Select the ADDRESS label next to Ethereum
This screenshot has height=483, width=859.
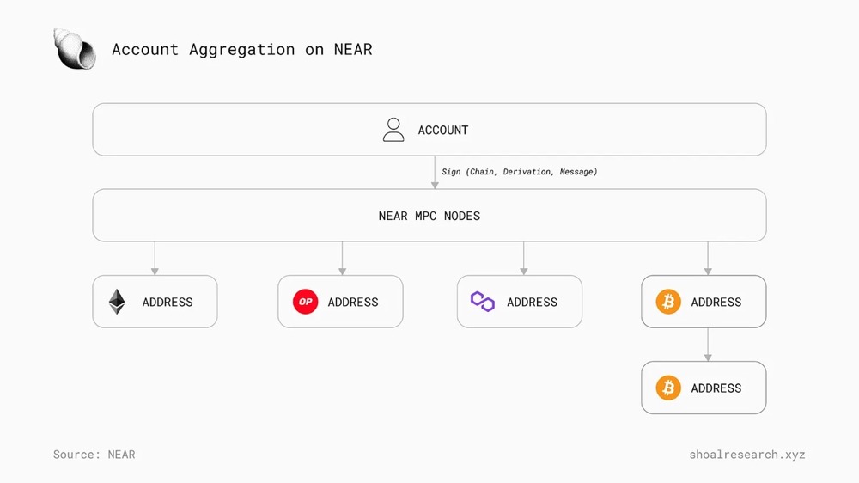(168, 303)
